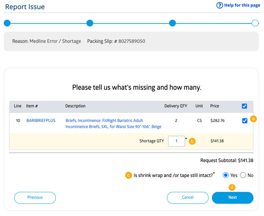This screenshot has width=264, height=216.
Task: Click the Cancel button
Action: tap(187, 198)
